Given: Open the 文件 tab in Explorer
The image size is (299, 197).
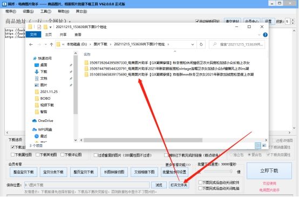Looking at the screenshot, I should tap(33, 35).
